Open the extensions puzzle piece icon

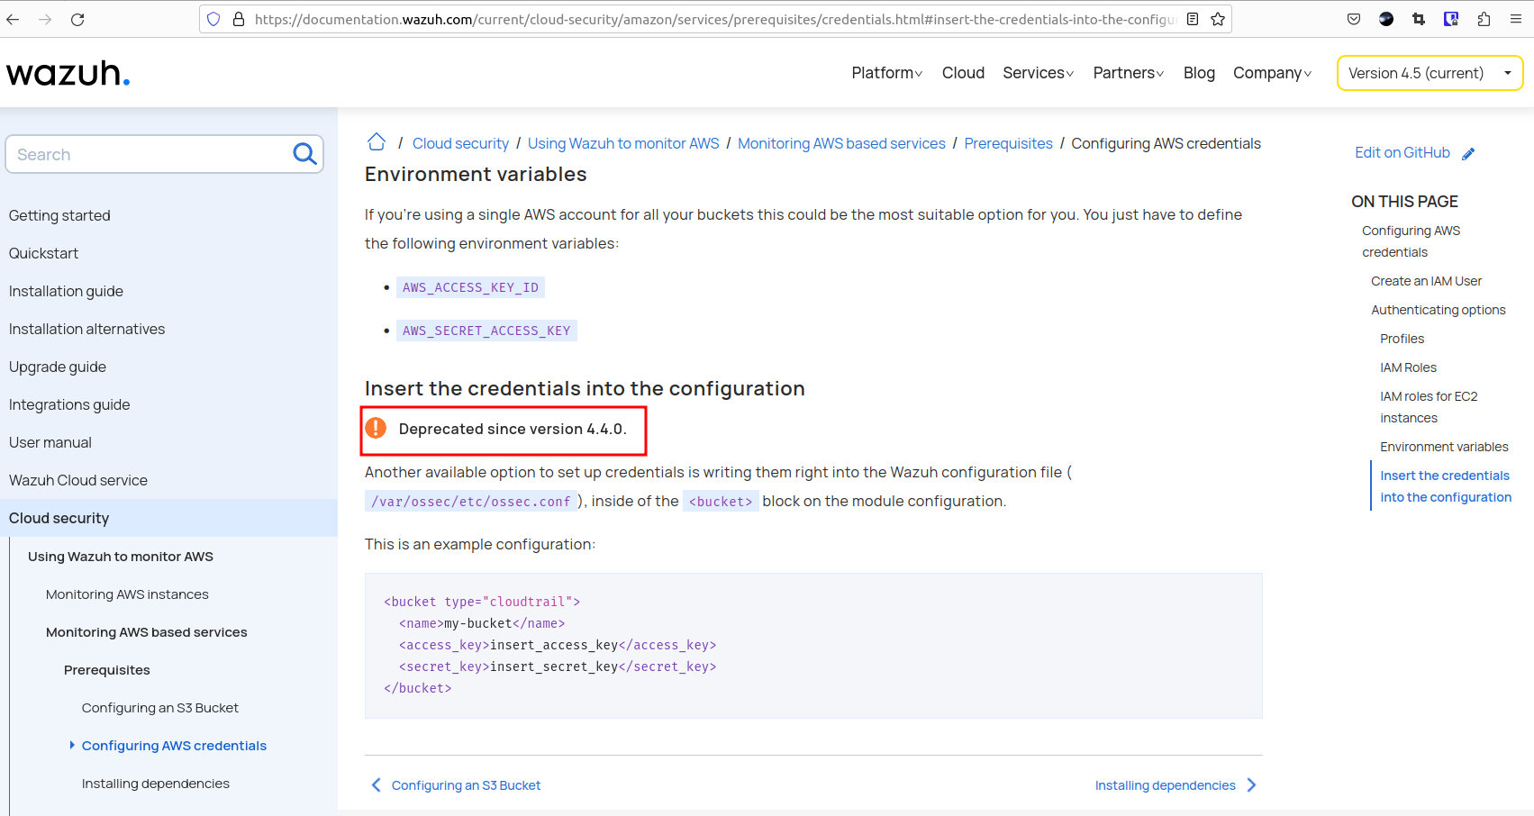coord(1484,19)
